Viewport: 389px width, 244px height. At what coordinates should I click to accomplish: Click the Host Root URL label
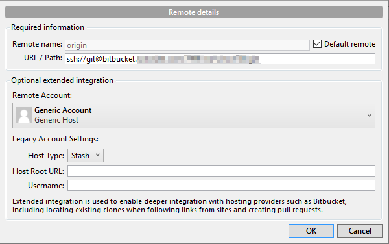coord(38,171)
